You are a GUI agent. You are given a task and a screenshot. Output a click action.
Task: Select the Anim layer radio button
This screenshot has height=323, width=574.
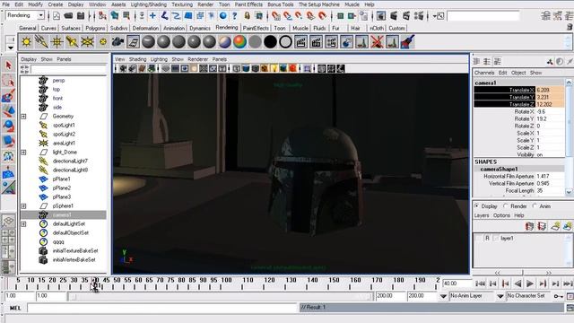click(535, 205)
